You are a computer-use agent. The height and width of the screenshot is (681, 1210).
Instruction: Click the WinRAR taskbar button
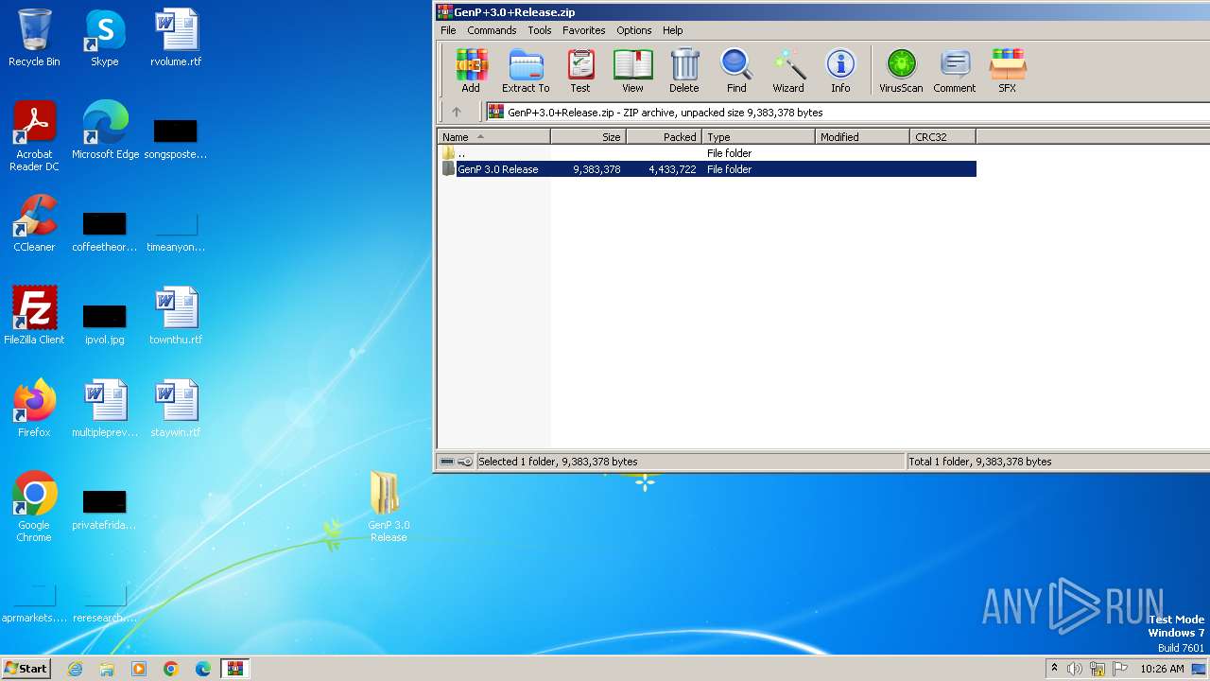click(x=235, y=669)
